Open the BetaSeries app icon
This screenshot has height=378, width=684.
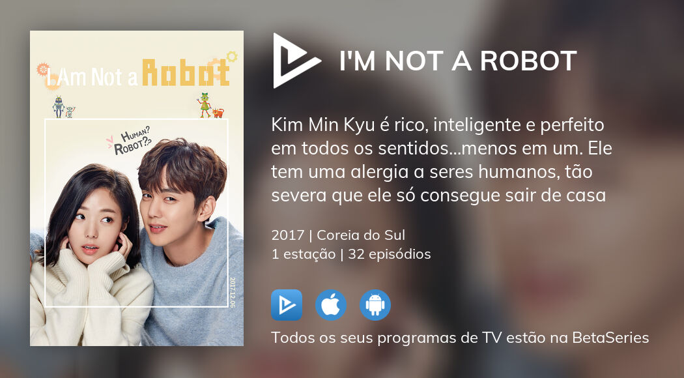[x=287, y=305]
